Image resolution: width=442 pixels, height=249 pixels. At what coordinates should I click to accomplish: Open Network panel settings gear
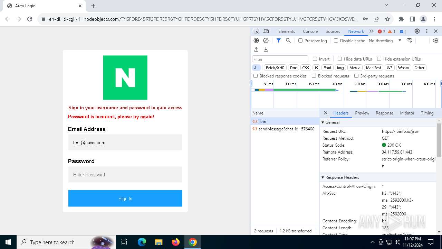coord(436,40)
